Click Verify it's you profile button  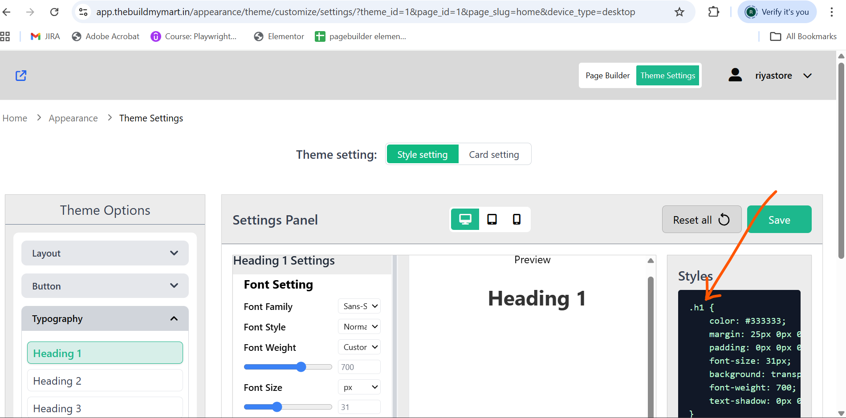pyautogui.click(x=777, y=12)
